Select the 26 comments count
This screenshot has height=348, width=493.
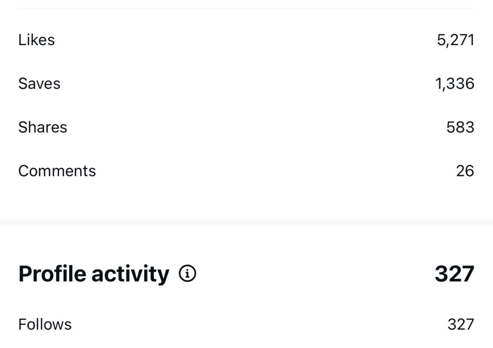465,171
